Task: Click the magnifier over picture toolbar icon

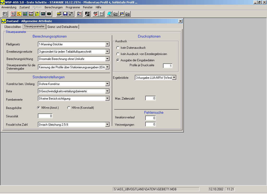Action: [x=122, y=14]
